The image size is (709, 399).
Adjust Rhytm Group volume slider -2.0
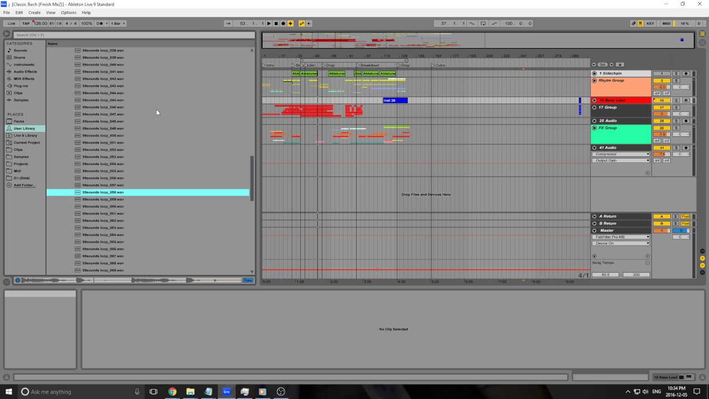[661, 87]
